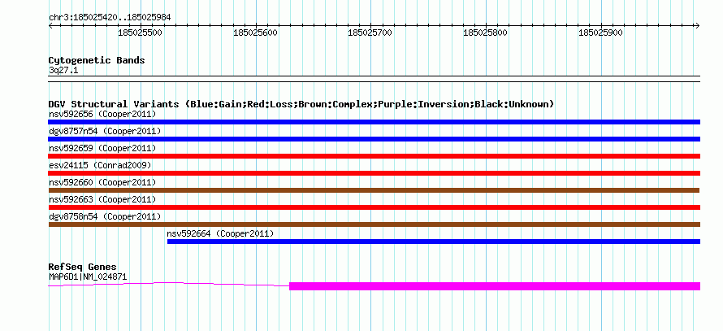This screenshot has width=723, height=331.
Task: Open the nsv592659 (Cooper2011) label
Action: coord(102,148)
